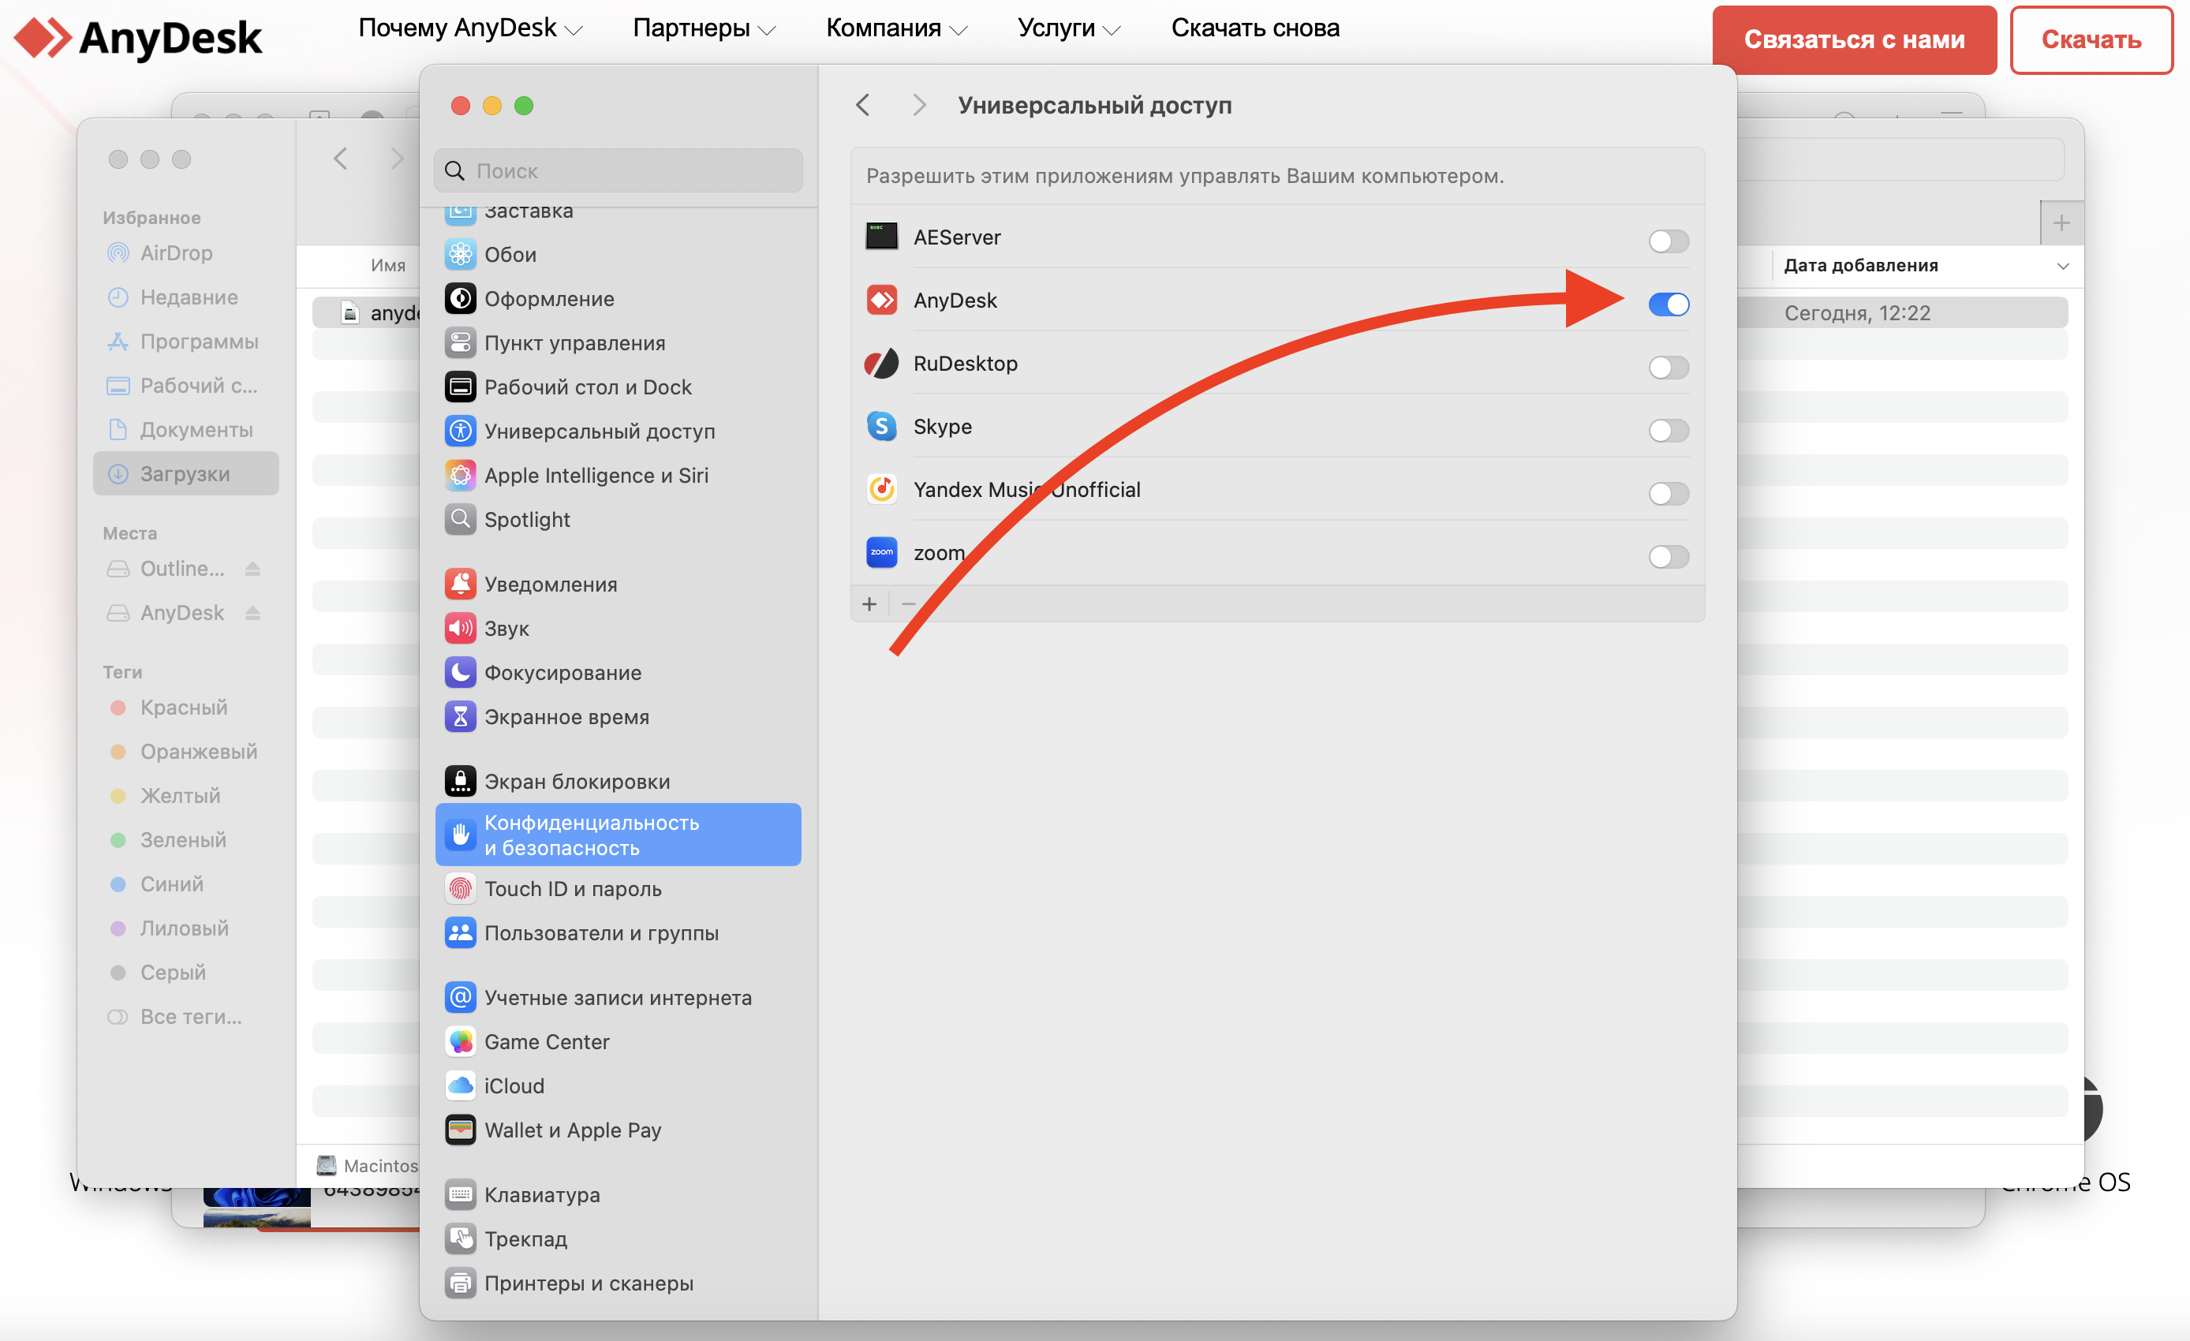Open Spotlight settings icon

[459, 519]
